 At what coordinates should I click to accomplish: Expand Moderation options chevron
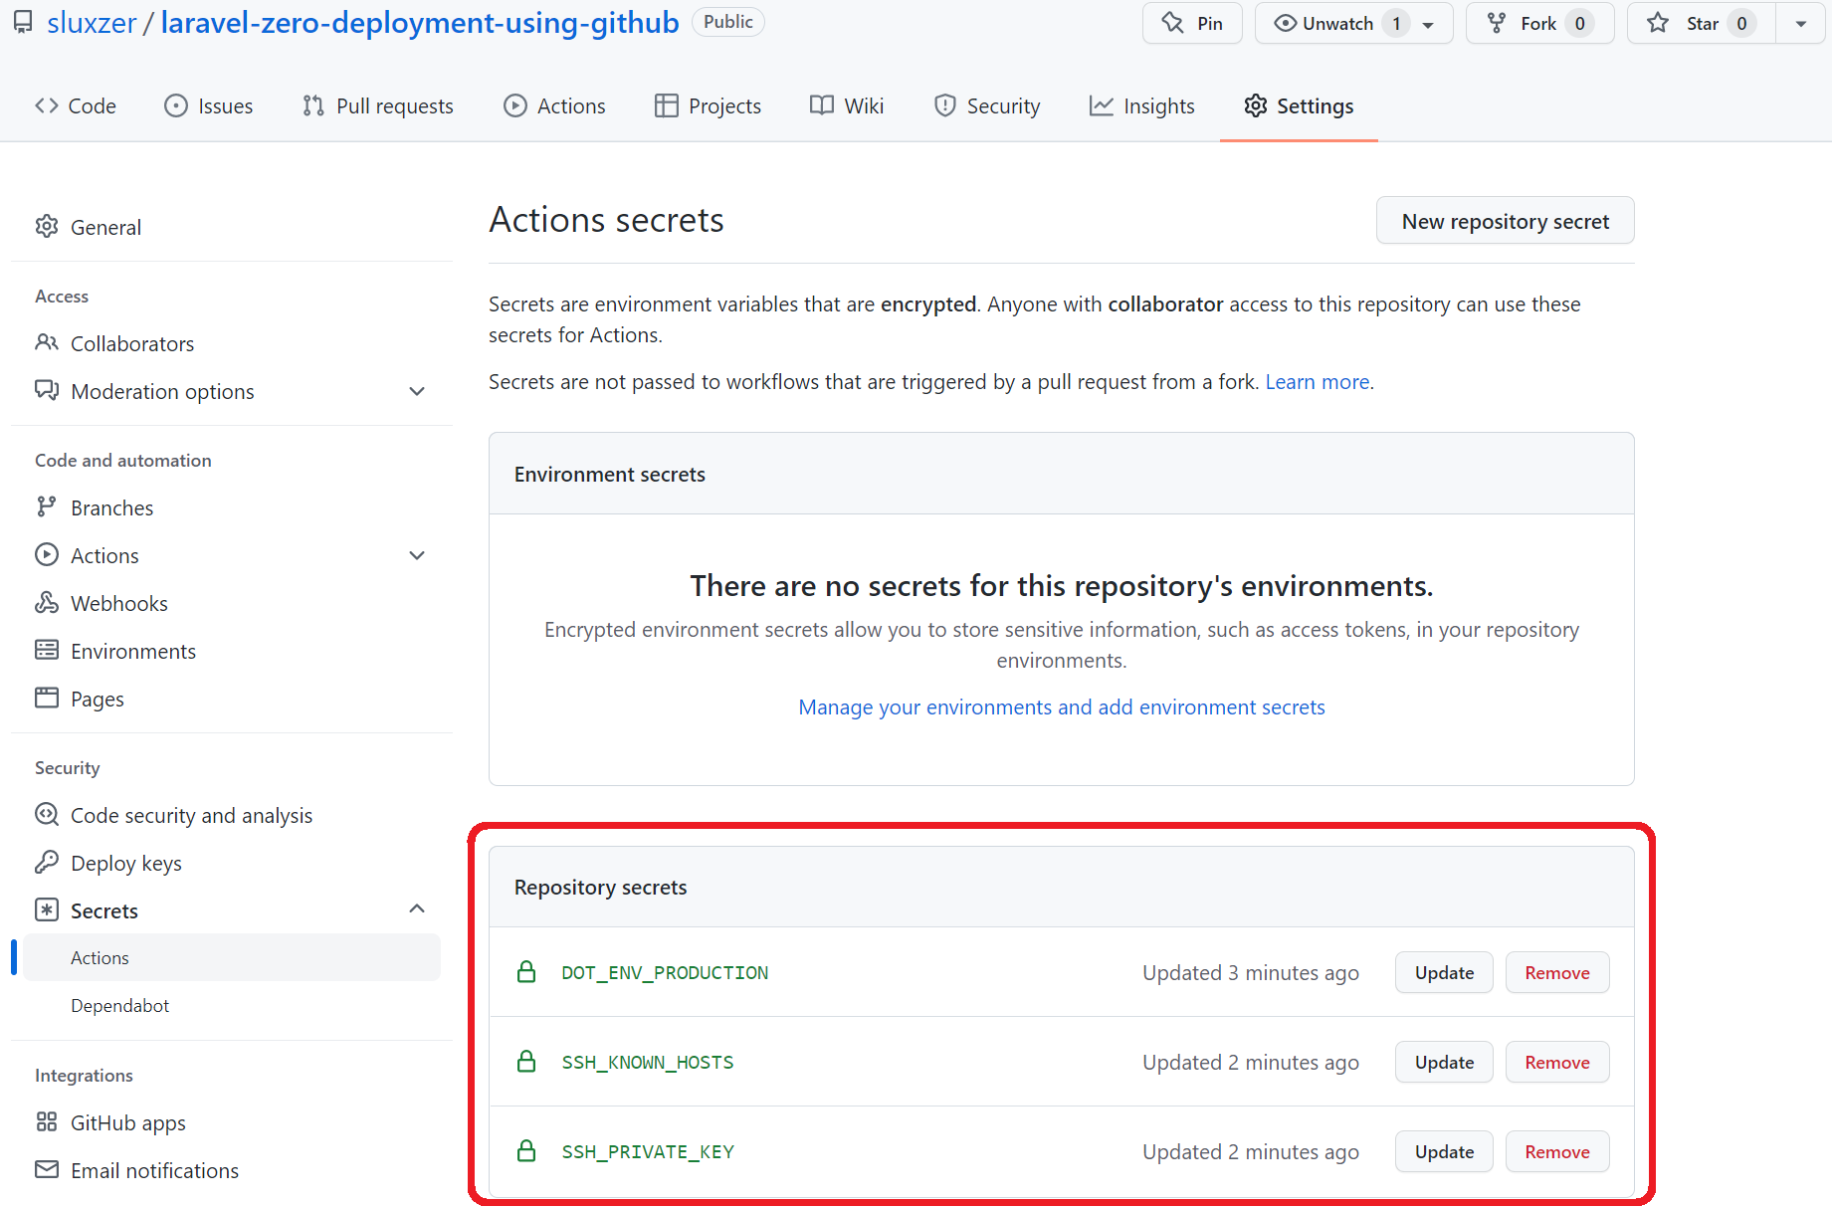[417, 391]
